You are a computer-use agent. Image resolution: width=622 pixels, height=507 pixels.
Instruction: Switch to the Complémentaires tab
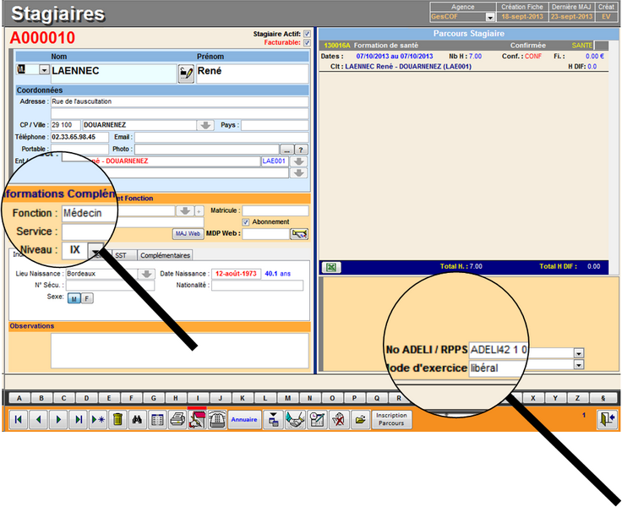coord(165,255)
